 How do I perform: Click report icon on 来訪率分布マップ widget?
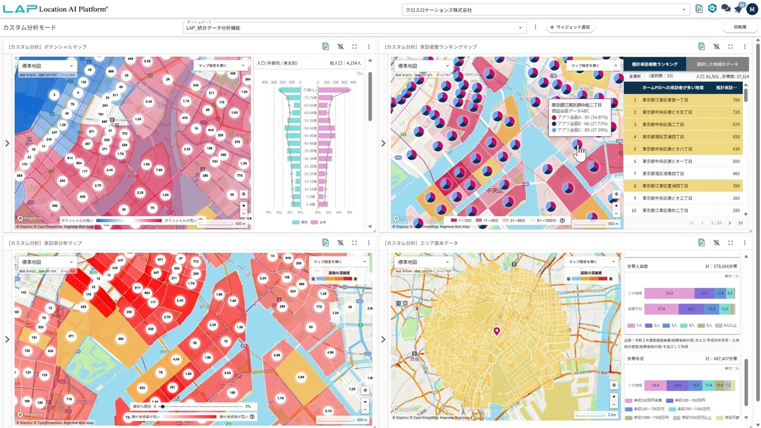click(x=325, y=243)
